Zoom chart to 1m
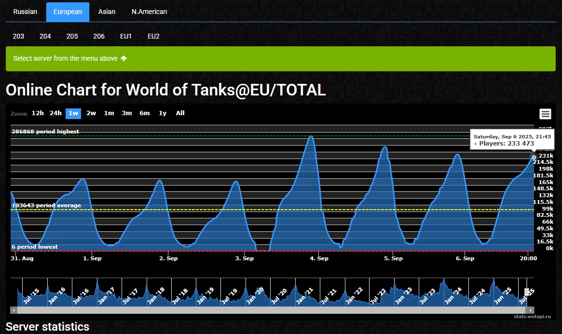 pyautogui.click(x=109, y=113)
